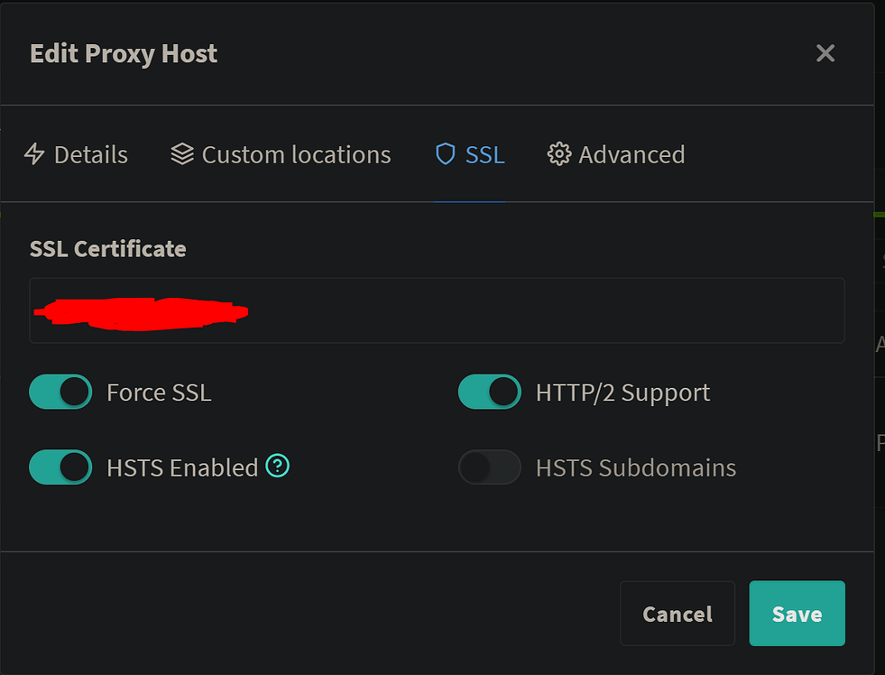The width and height of the screenshot is (885, 675).
Task: Click the Edit Proxy Host dialog title
Action: click(x=124, y=53)
